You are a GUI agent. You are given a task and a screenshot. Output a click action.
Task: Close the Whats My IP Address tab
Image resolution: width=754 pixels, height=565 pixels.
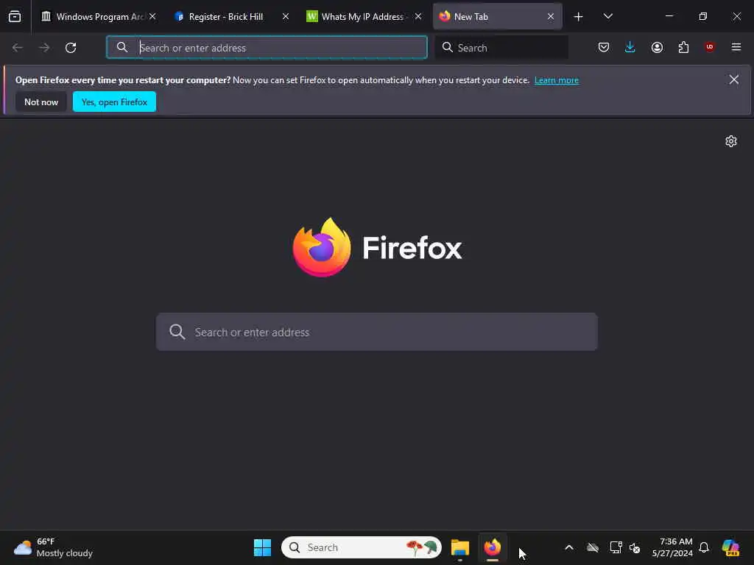coord(418,17)
